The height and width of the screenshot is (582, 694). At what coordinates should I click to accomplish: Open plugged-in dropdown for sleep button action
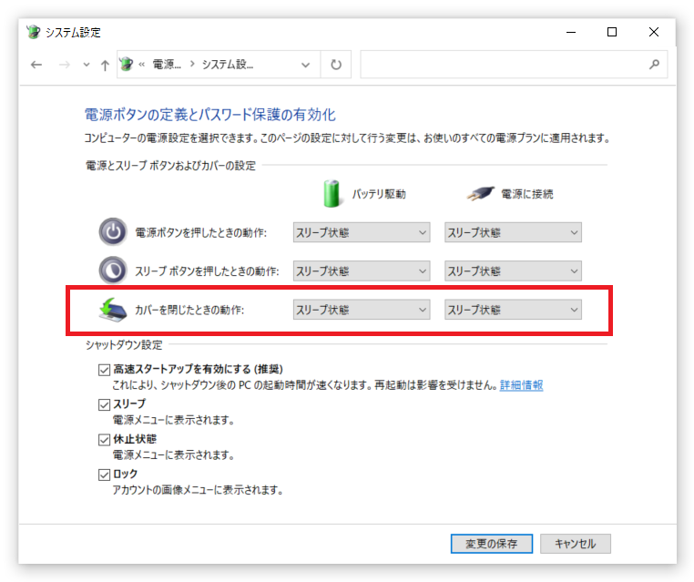pyautogui.click(x=513, y=271)
